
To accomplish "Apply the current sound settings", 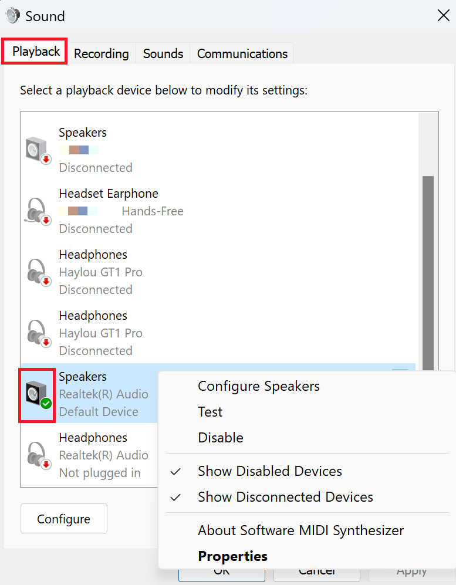I will point(411,571).
